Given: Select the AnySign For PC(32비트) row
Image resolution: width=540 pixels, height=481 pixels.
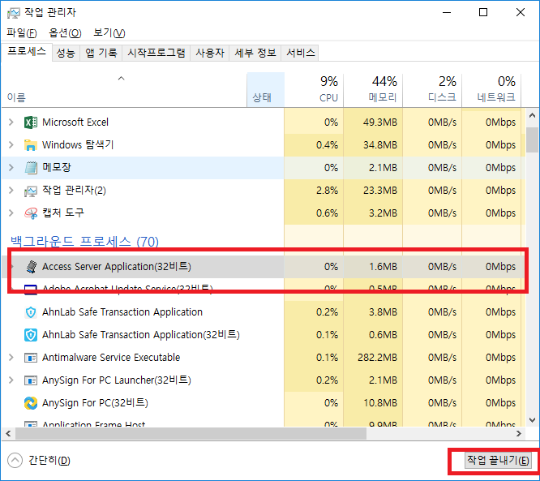Looking at the screenshot, I should (x=264, y=403).
